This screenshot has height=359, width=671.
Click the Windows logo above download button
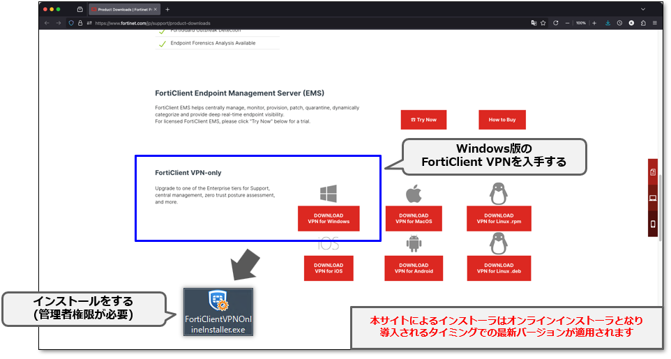(x=329, y=194)
